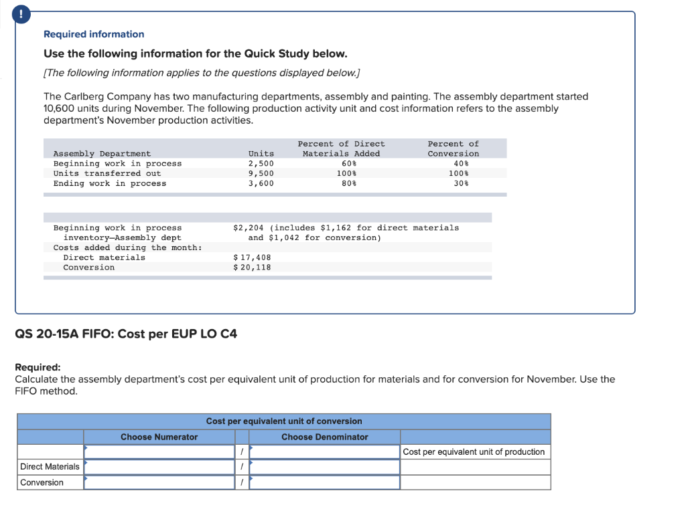This screenshot has width=686, height=515.
Task: Open the Choose Denominator dropdown for Conversion
Action: [324, 481]
